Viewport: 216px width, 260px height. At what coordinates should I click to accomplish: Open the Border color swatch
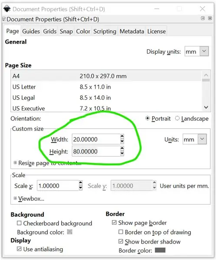coord(160,250)
